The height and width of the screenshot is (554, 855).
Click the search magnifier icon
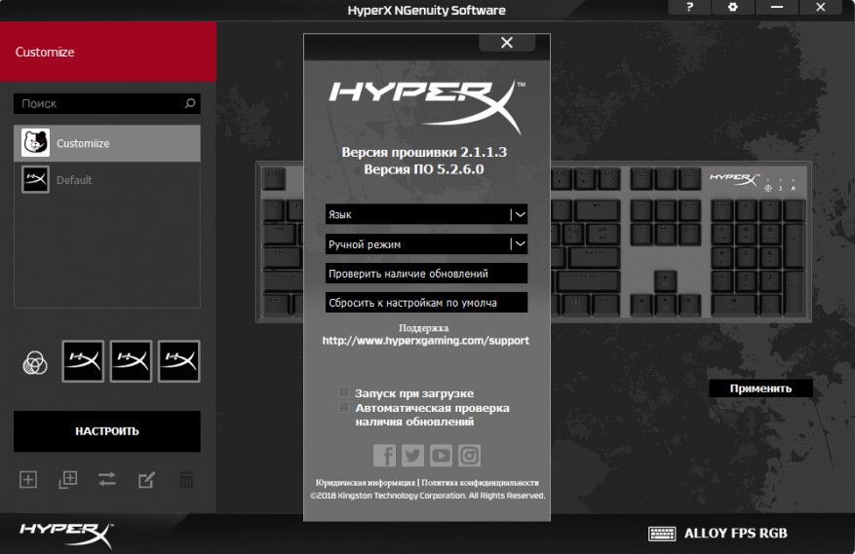click(x=190, y=103)
